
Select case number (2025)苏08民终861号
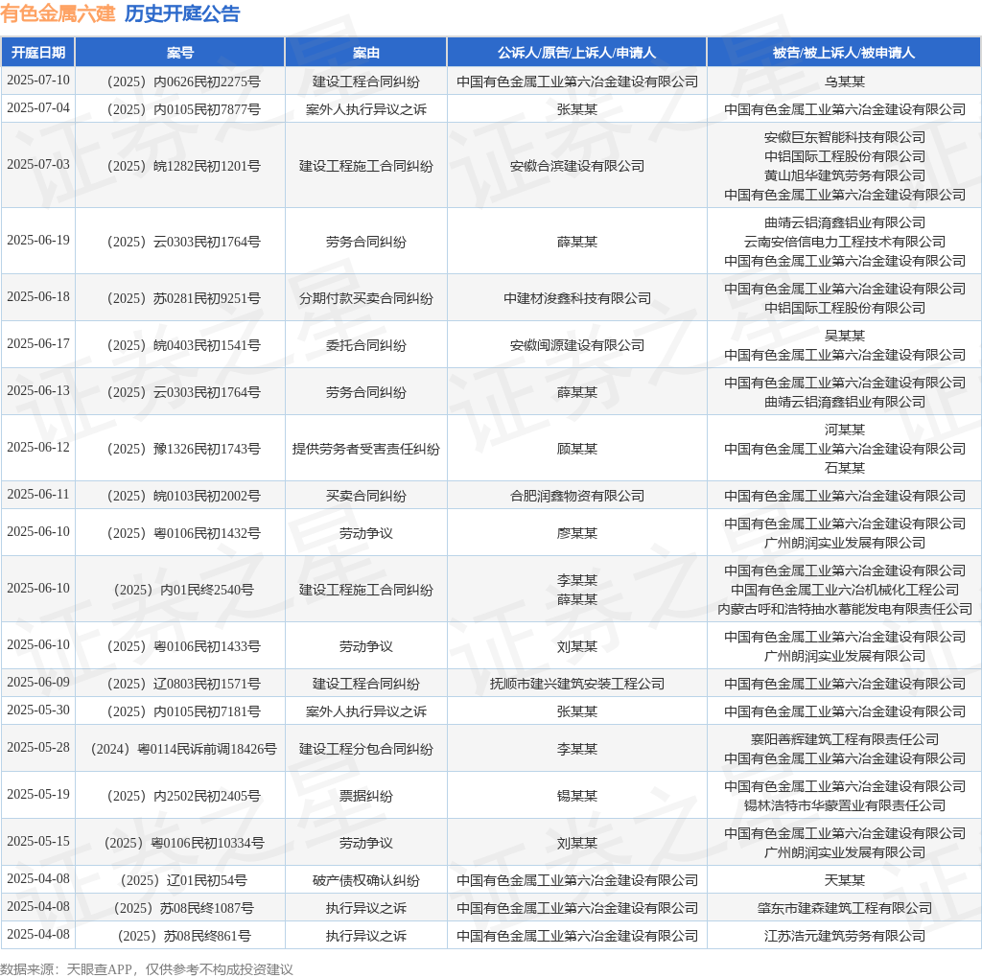point(183,936)
